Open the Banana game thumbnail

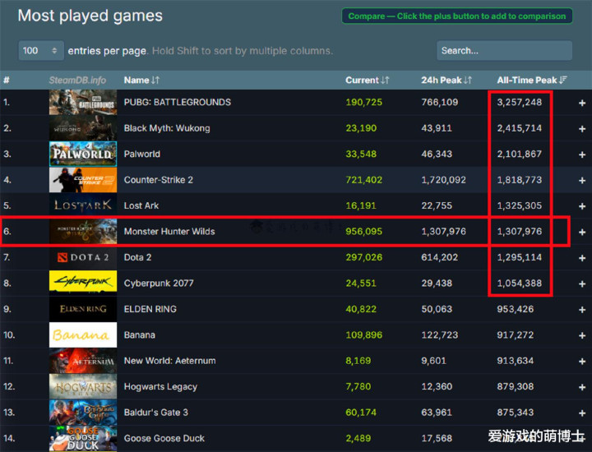[83, 334]
